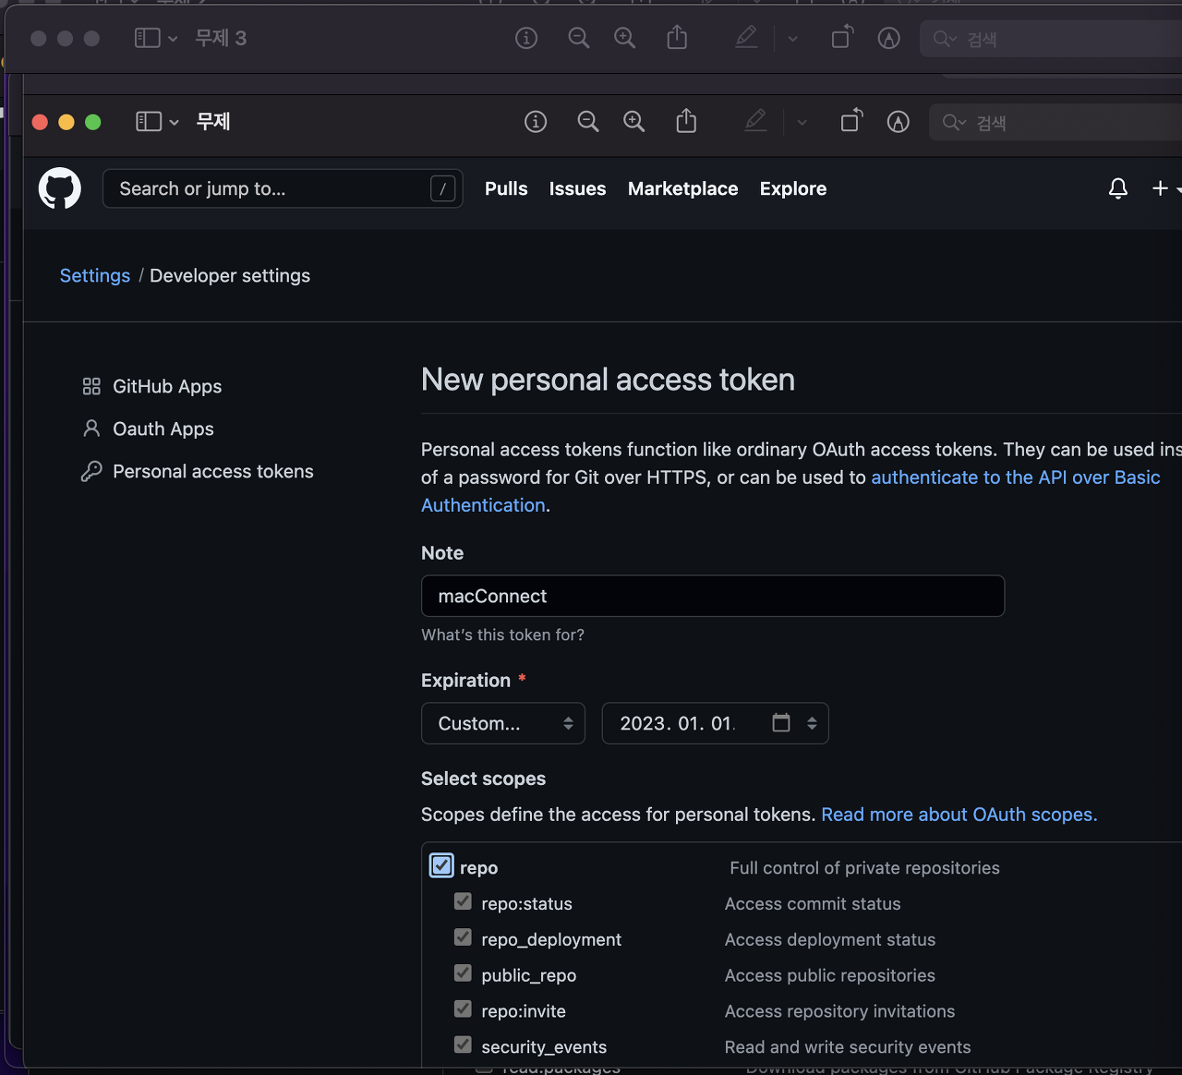
Task: Uncheck the repo scope checkbox
Action: (x=441, y=865)
